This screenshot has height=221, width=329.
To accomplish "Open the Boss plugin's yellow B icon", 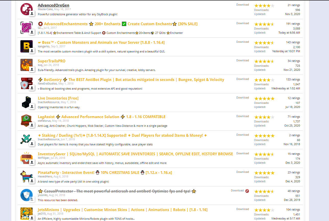I will tap(27, 46).
